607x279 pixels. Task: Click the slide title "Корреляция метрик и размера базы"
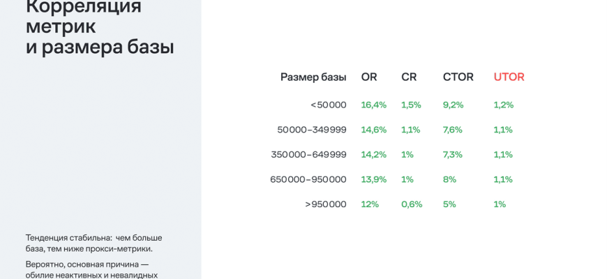[x=100, y=27]
